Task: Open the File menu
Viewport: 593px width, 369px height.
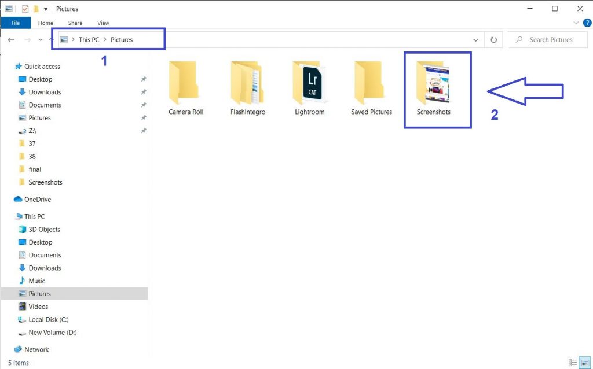Action: 16,23
